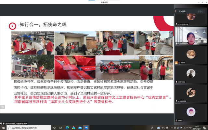Click the red play icon beside slide title
Image resolution: width=208 pixels, height=130 pixels.
[x=12, y=26]
